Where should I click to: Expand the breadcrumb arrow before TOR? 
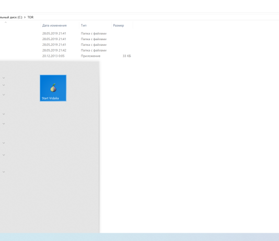(x=25, y=17)
